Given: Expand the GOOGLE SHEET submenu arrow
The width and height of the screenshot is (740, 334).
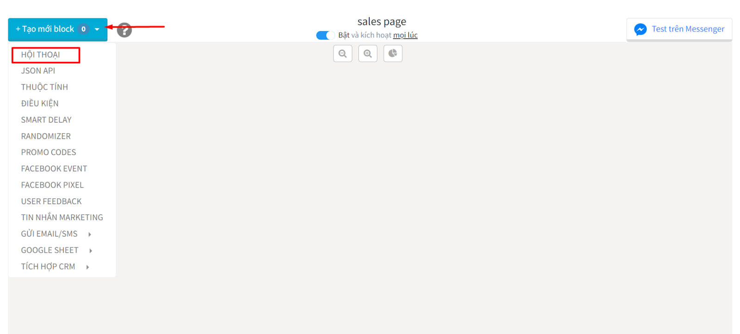Looking at the screenshot, I should [91, 250].
